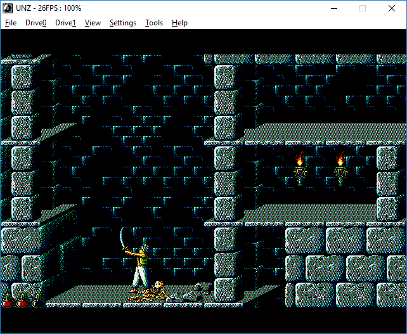The width and height of the screenshot is (407, 334).
Task: Expand the Drive1 menu
Action: click(x=65, y=23)
